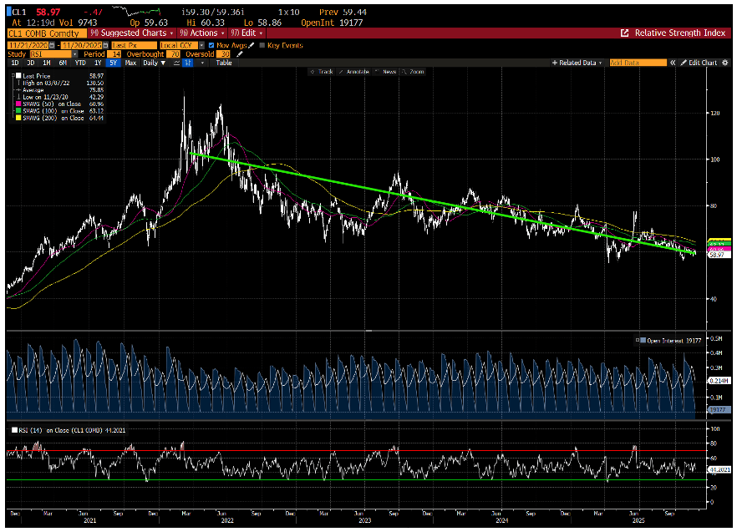
Task: Click the white Last Price color swatch
Action: point(18,76)
